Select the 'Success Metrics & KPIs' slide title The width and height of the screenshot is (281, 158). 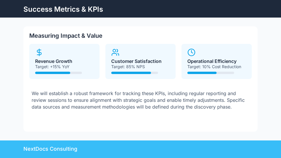(x=63, y=9)
